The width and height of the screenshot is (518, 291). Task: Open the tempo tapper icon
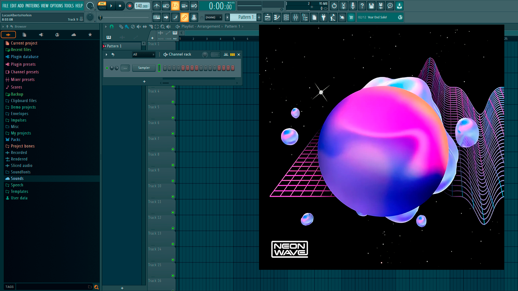coord(333,17)
